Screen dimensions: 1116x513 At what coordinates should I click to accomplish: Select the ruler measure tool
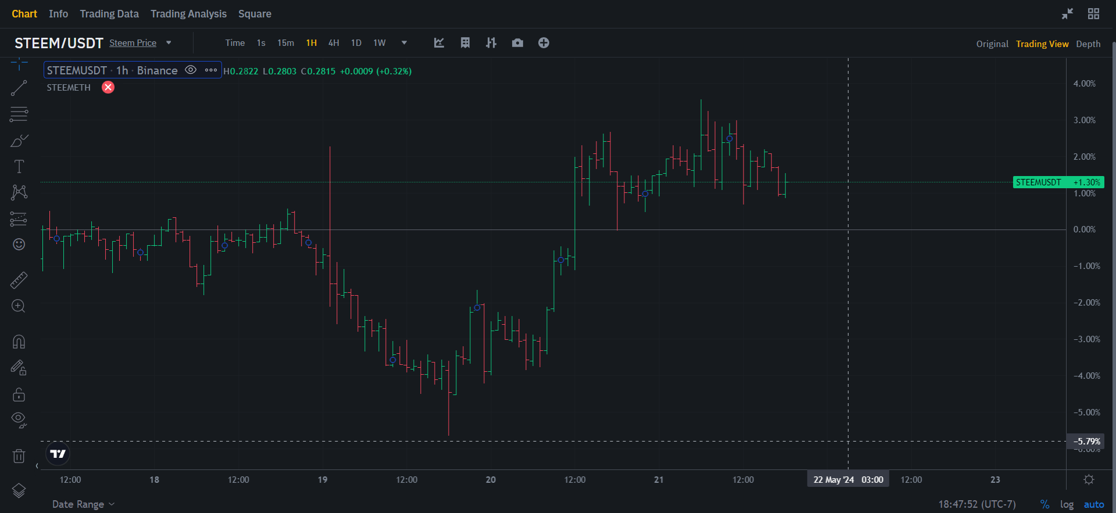(19, 281)
